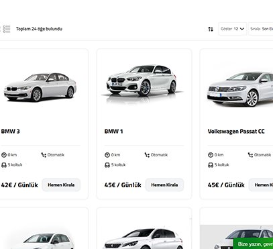
Task: Click the BMW 1 Otomatik label
Action: [159, 155]
